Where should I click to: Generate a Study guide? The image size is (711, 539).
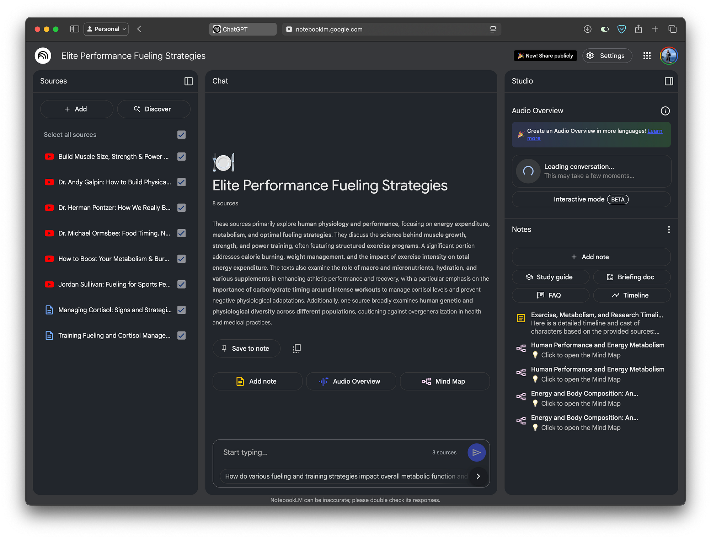coord(550,277)
